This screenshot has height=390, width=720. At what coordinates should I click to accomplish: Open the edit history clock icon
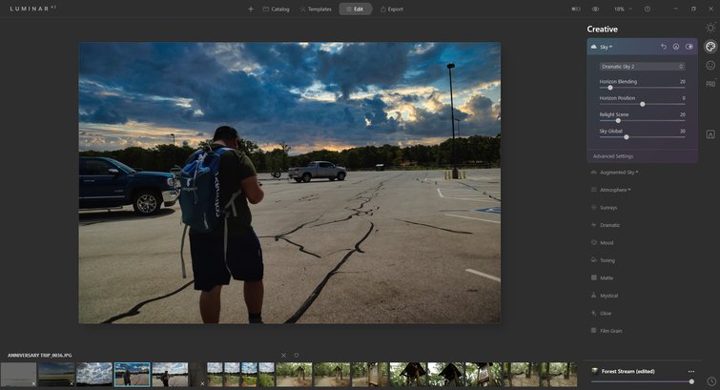tap(710, 381)
